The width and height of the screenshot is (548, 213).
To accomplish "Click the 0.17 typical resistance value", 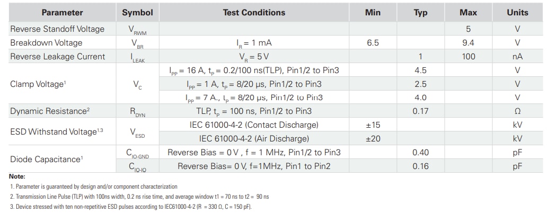I will pos(420,111).
